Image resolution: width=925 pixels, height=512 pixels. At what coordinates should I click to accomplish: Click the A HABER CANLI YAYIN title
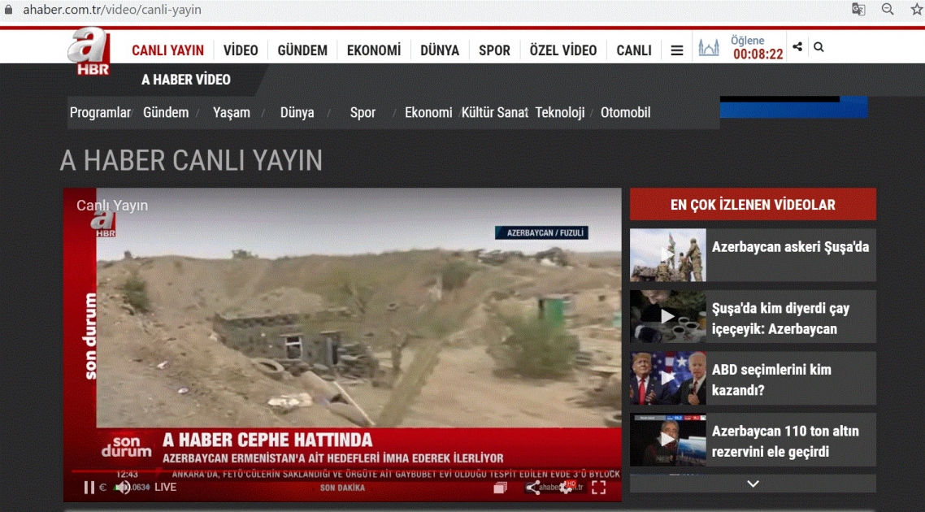click(191, 160)
